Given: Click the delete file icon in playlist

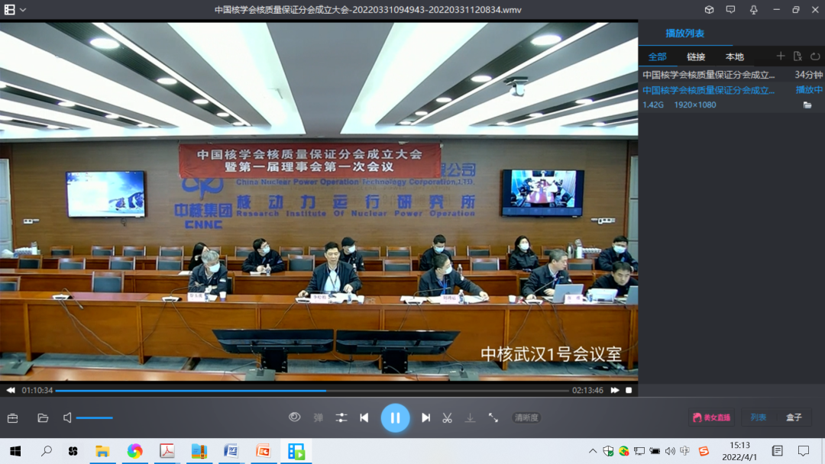Looking at the screenshot, I should pyautogui.click(x=797, y=56).
